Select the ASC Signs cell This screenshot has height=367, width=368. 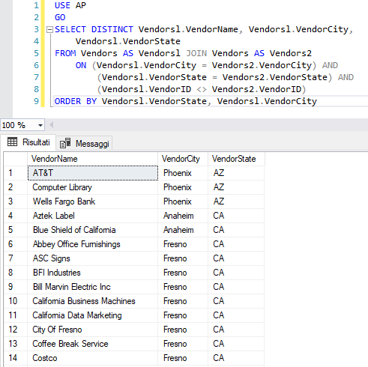(x=93, y=258)
